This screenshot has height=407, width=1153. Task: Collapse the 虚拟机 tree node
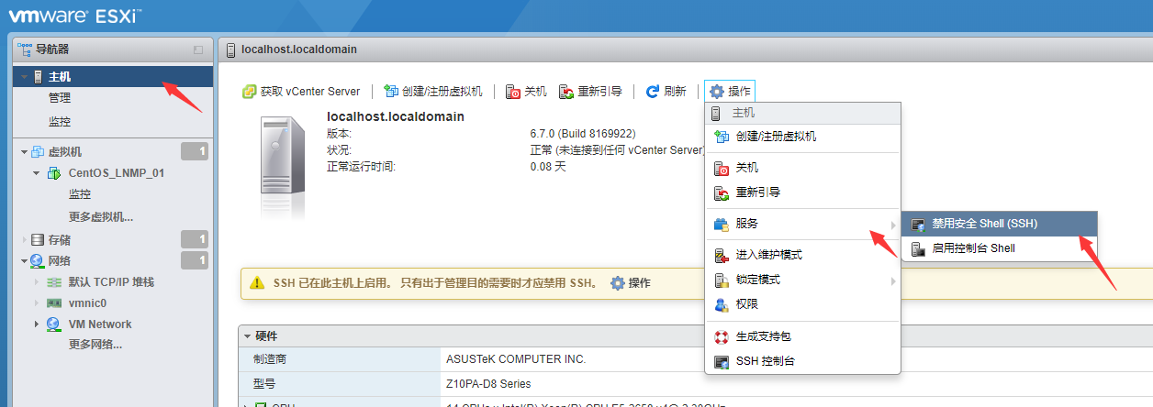pos(24,152)
